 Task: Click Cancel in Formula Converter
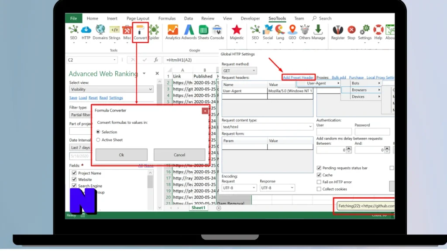(179, 155)
